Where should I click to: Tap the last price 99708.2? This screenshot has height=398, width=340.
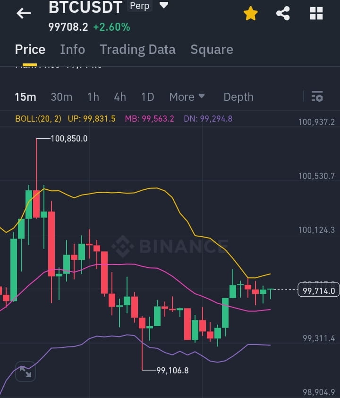click(x=68, y=27)
